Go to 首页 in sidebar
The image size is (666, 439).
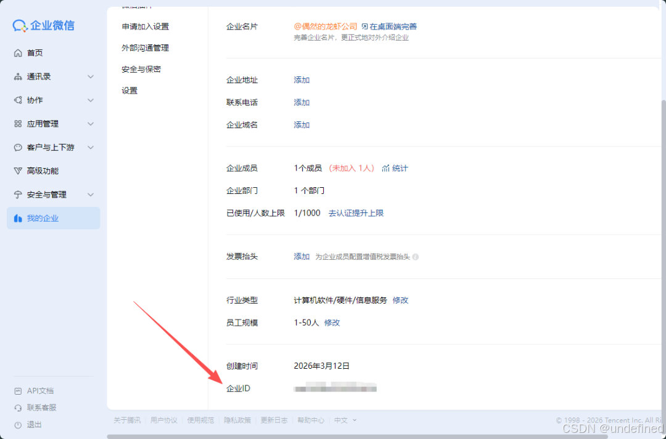click(x=54, y=53)
